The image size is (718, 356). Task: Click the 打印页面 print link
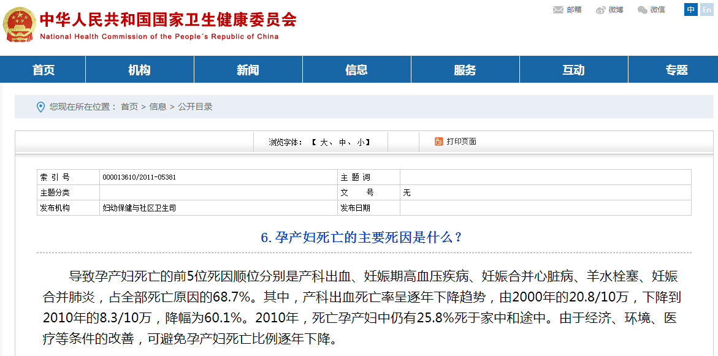pos(461,142)
